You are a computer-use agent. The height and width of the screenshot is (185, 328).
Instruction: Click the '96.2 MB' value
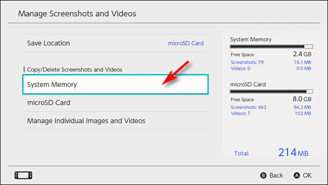click(302, 107)
